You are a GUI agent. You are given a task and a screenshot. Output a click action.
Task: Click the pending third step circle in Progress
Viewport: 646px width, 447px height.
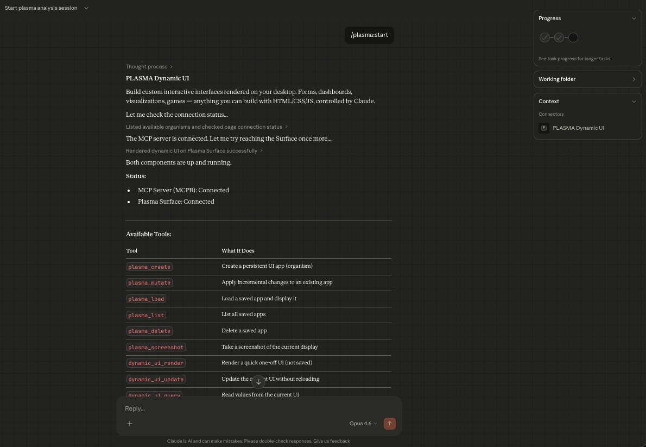[573, 37]
